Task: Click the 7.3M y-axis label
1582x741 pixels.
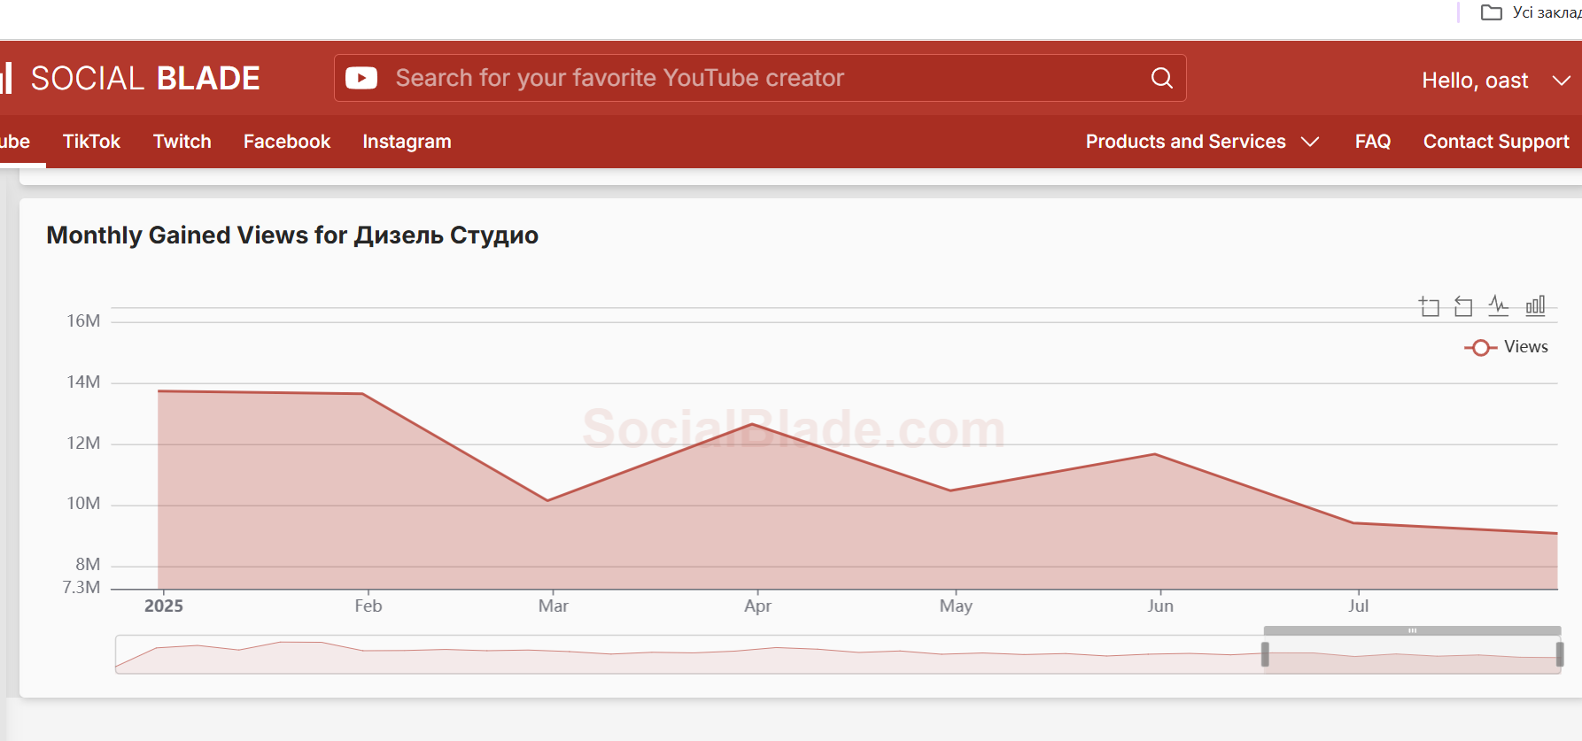Action: point(81,587)
